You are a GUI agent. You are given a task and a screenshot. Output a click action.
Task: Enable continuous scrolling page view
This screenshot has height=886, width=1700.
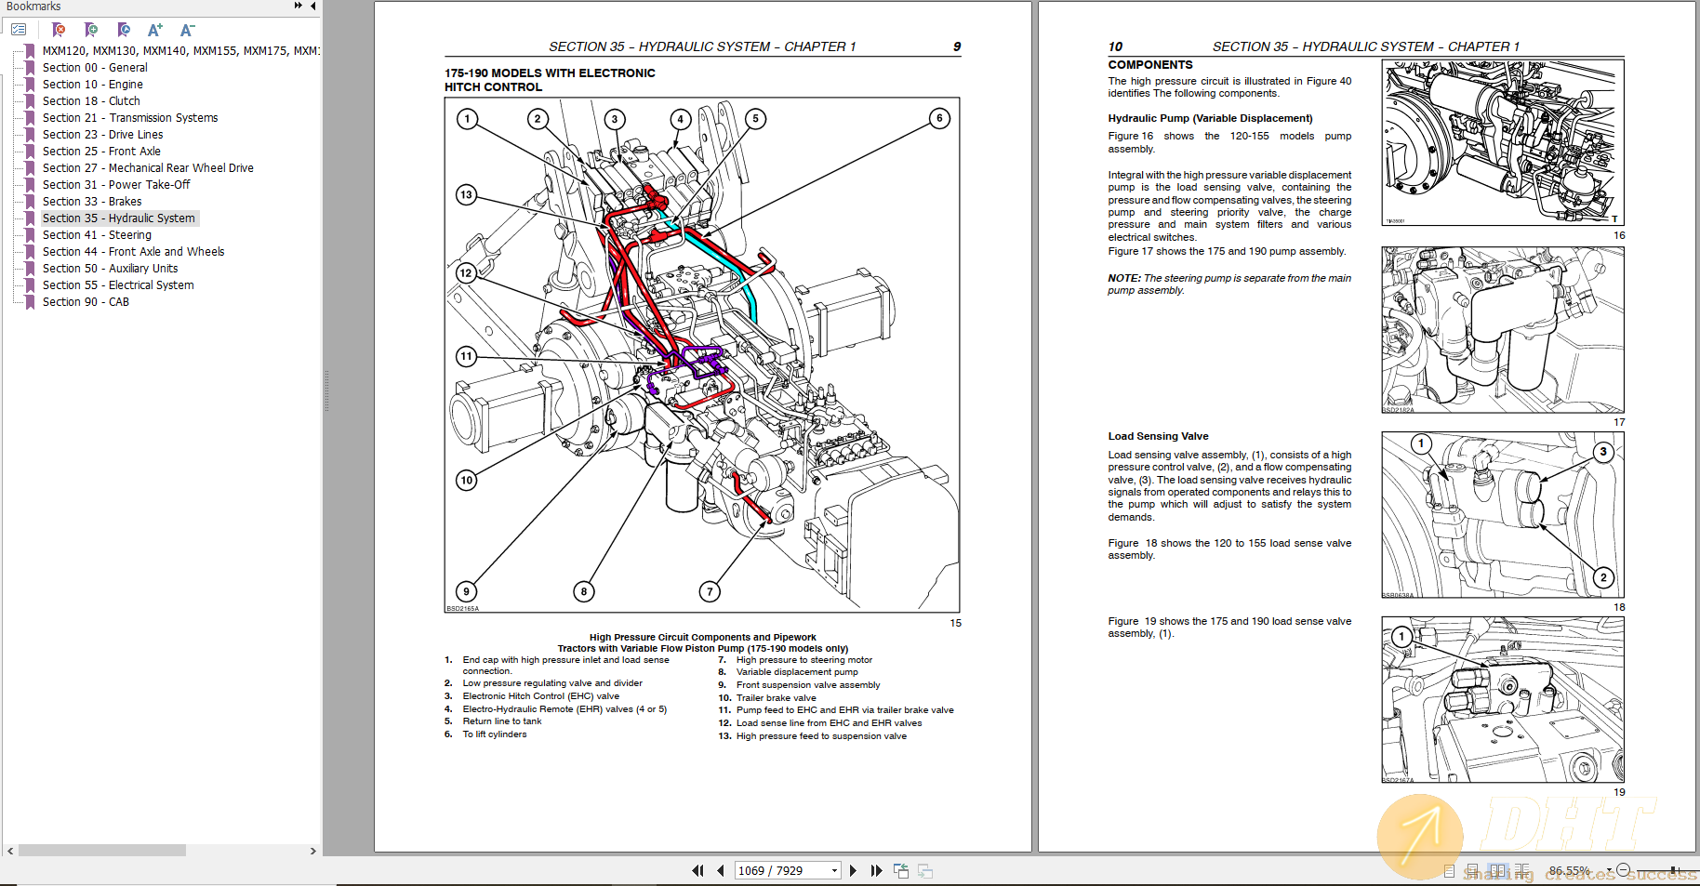point(1473,870)
